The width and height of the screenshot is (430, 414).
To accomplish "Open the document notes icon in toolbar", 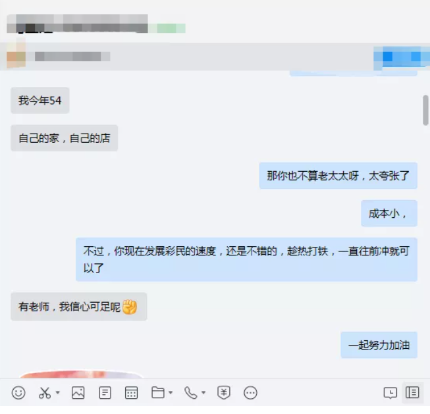I will point(105,393).
